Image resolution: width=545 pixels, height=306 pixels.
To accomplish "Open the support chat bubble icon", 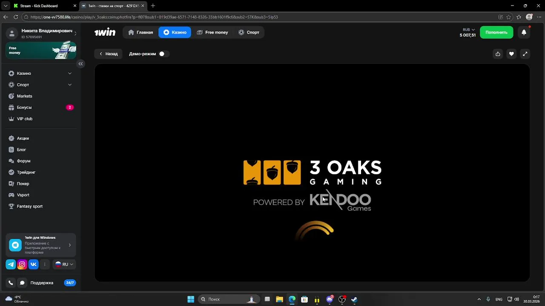I will click(22, 283).
